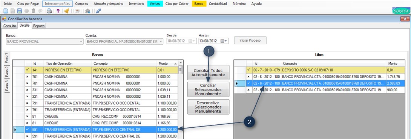This screenshot has width=411, height=139.
Task: Open the Banco dropdown
Action: pyautogui.click(x=81, y=41)
